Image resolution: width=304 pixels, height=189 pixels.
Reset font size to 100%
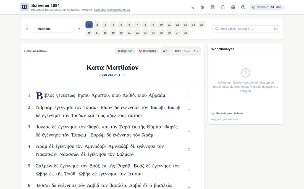point(187,51)
